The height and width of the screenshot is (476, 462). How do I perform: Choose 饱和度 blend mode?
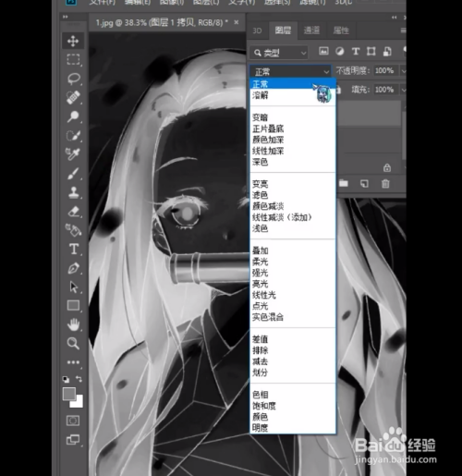tap(293, 406)
